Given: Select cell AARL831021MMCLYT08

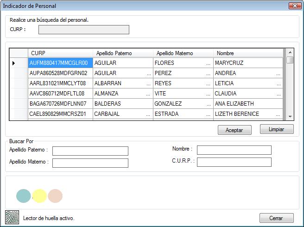Looking at the screenshot, I should [x=61, y=83].
